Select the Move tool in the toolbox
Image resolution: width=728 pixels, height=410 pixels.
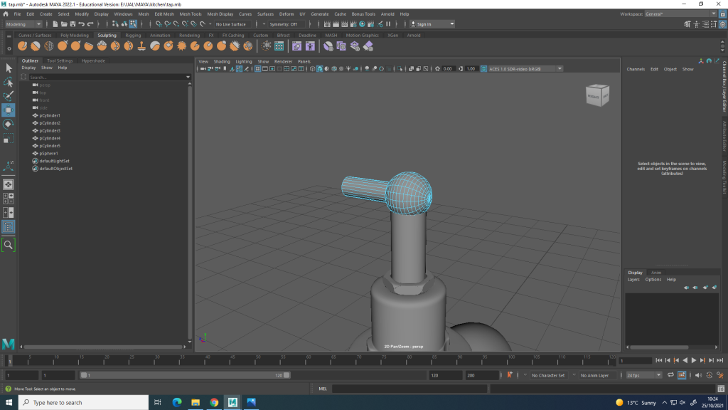(x=9, y=110)
